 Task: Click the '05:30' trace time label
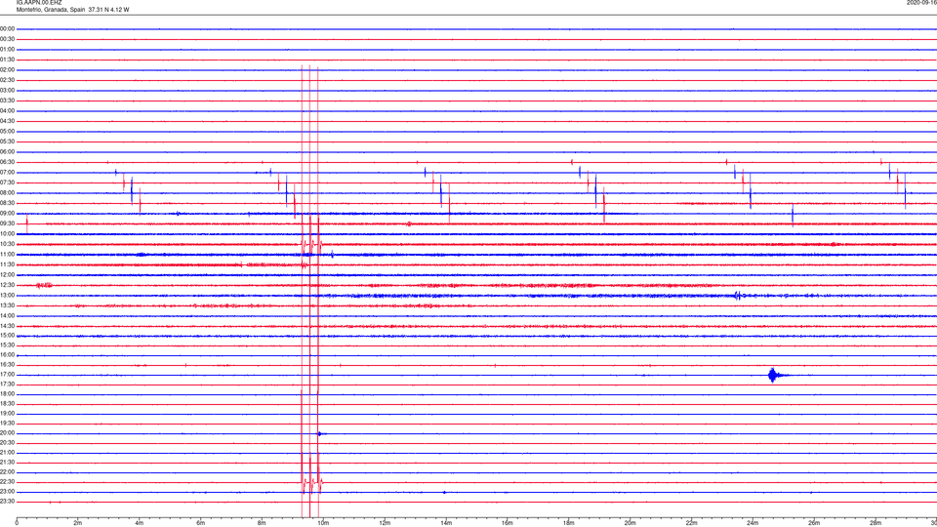pyautogui.click(x=7, y=142)
